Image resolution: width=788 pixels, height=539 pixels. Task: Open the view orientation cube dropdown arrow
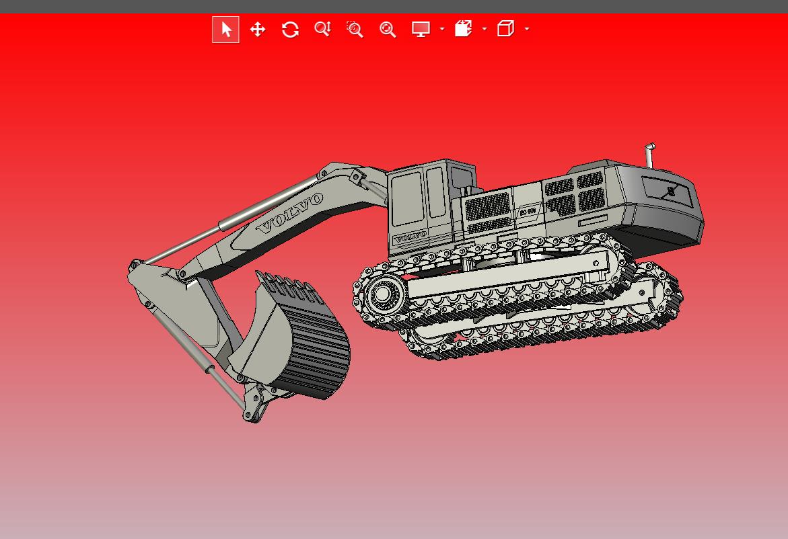pos(527,30)
